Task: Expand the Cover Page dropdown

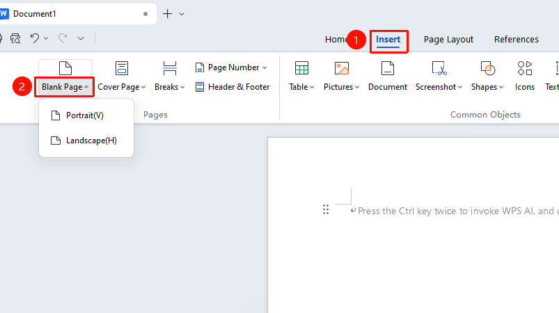Action: (x=143, y=87)
